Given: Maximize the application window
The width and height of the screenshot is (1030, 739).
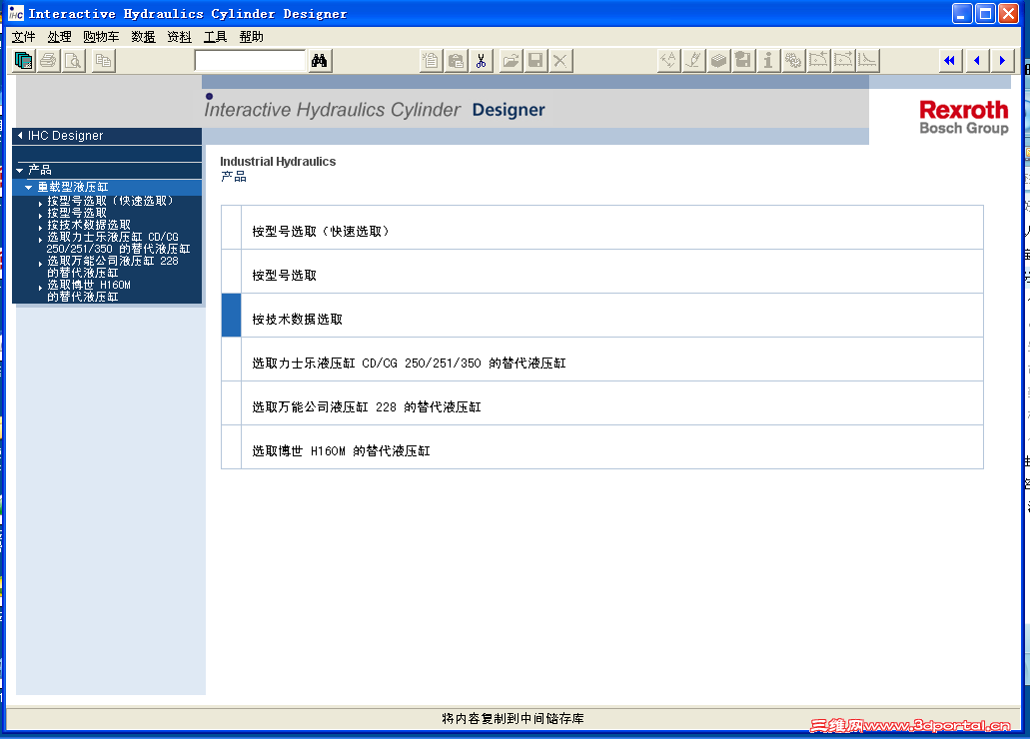Looking at the screenshot, I should 985,13.
